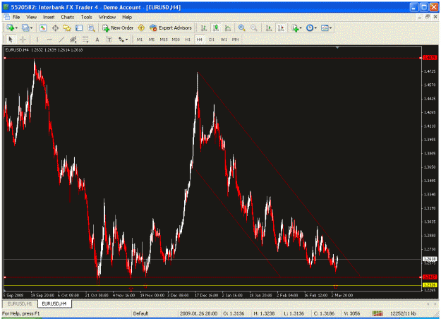Draw a horizontal line tool
This screenshot has height=319, width=441.
coord(49,40)
